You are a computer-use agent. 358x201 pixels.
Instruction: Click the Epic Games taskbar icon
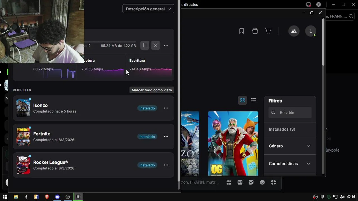point(78,197)
